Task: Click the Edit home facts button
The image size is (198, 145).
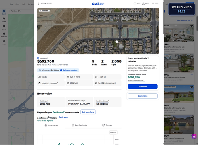Action: coord(88,112)
